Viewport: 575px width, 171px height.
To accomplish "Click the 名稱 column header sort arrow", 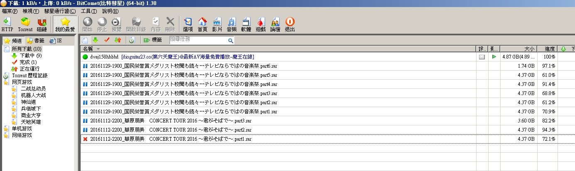I will coord(98,49).
